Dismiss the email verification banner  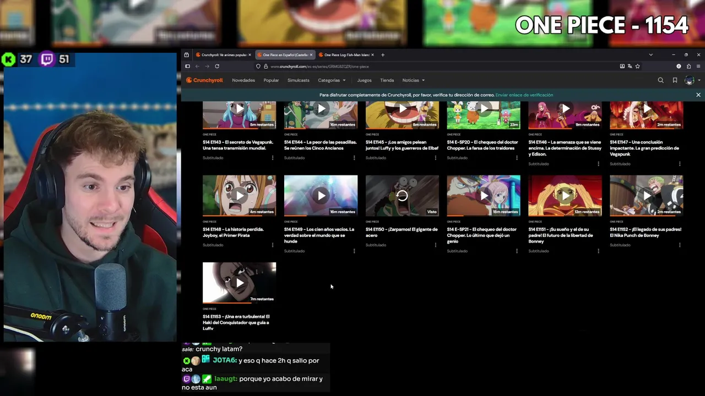point(698,95)
